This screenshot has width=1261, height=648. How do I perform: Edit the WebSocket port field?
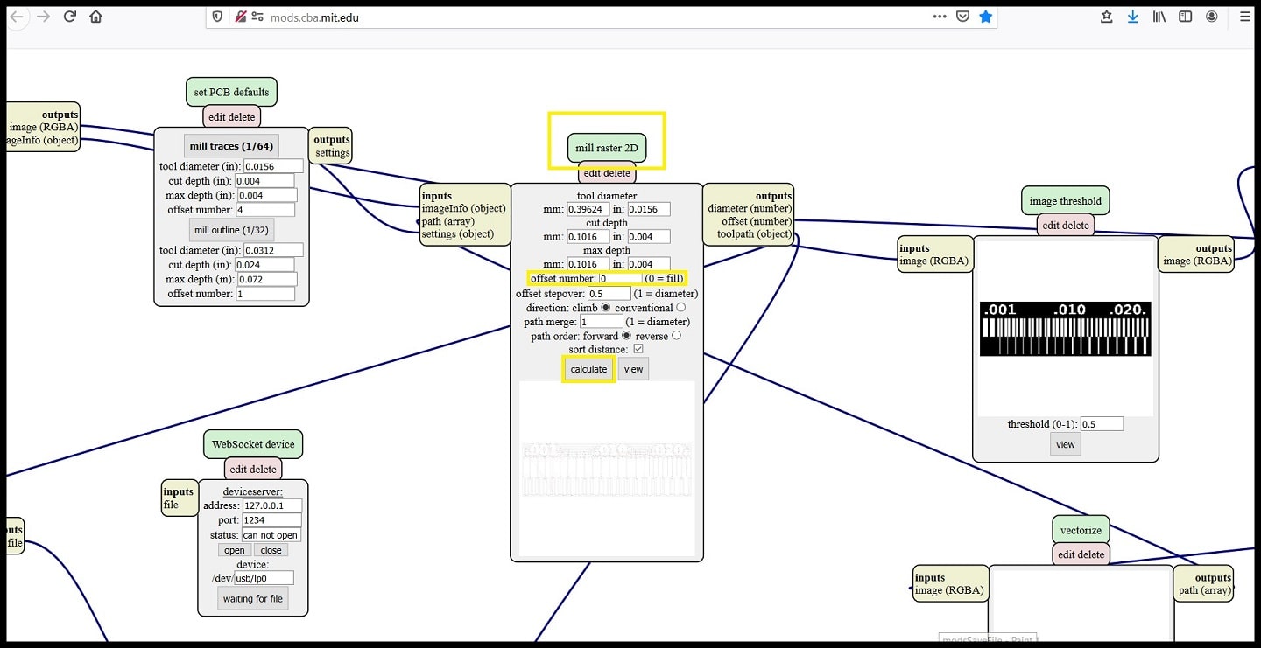coord(272,520)
